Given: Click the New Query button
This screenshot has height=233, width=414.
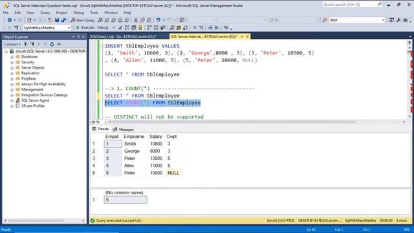Looking at the screenshot, I should point(83,20).
